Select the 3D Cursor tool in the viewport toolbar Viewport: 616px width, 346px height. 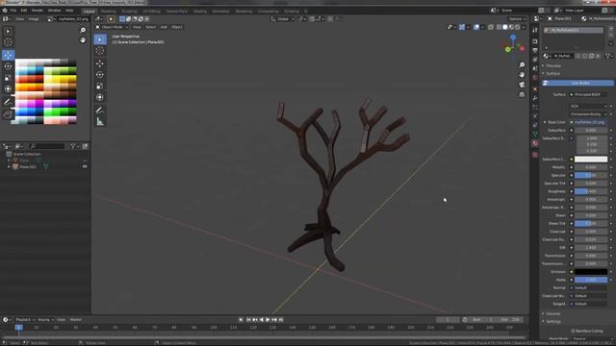coord(100,51)
